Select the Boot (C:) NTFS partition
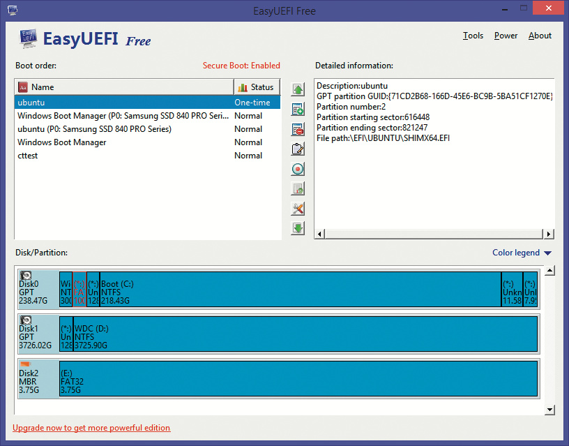Screen dimensions: 569x446 [x=301, y=290]
